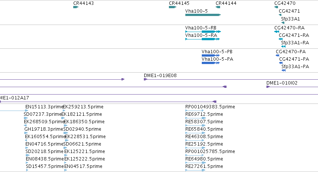The width and height of the screenshot is (318, 172).
Task: Click the CG42471-RA transcript glyph
Action: [281, 39]
